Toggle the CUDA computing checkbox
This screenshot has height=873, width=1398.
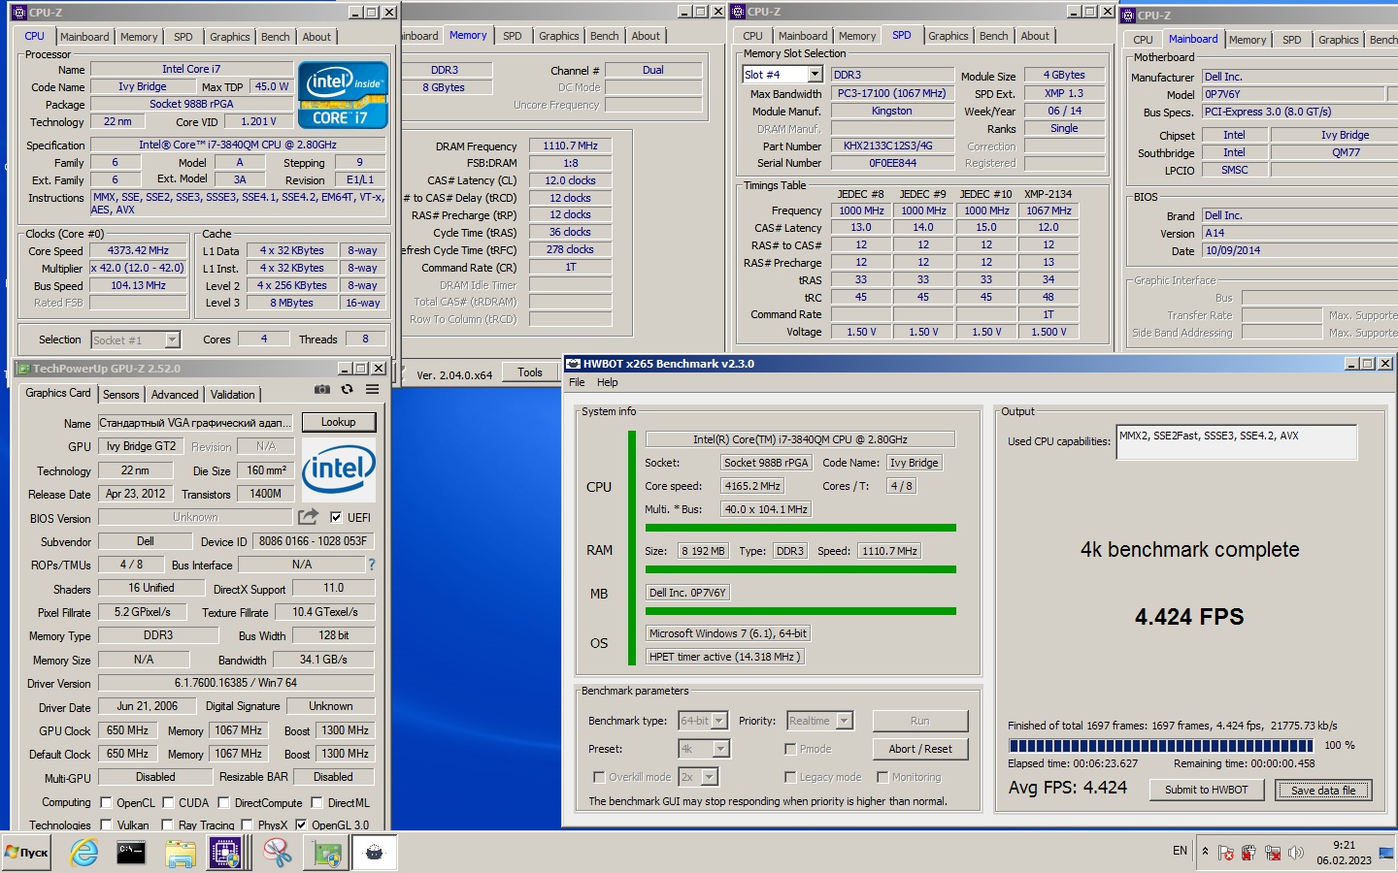pos(168,802)
